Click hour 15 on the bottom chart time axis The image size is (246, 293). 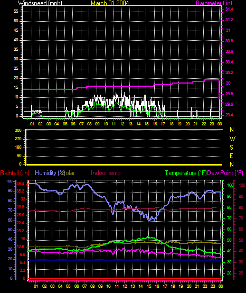149,286
